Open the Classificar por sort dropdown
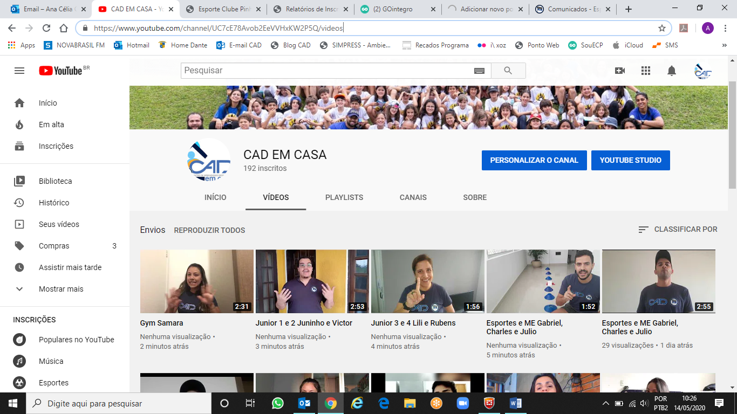This screenshot has height=414, width=737. (x=678, y=229)
